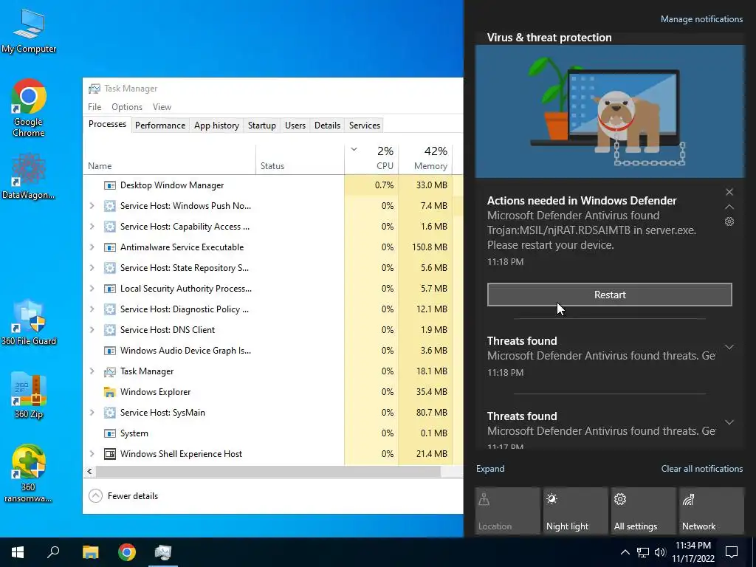The width and height of the screenshot is (756, 567).
Task: Sort processes by CPU column
Action: pyautogui.click(x=372, y=159)
